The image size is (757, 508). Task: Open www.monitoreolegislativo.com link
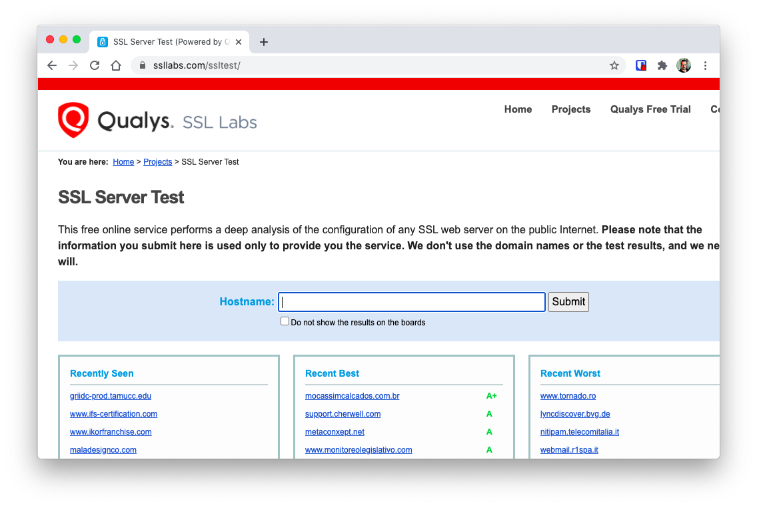(x=359, y=449)
